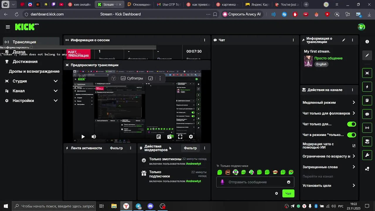
Task: Play the stream preview
Action: pos(83,137)
